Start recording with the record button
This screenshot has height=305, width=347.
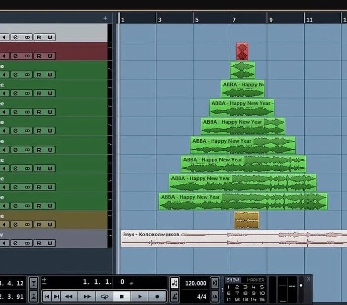157,296
